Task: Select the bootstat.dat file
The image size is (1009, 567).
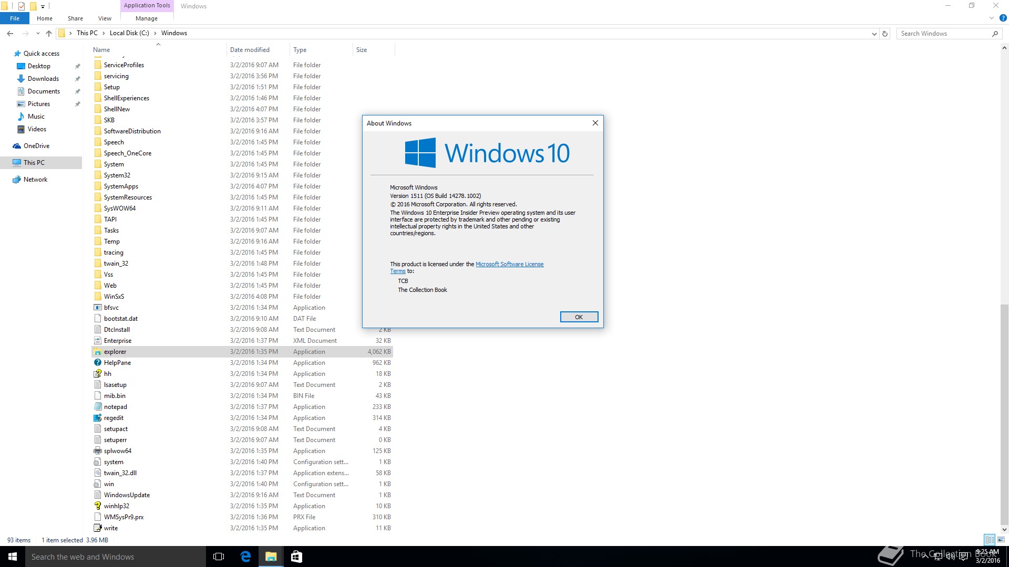Action: [120, 319]
